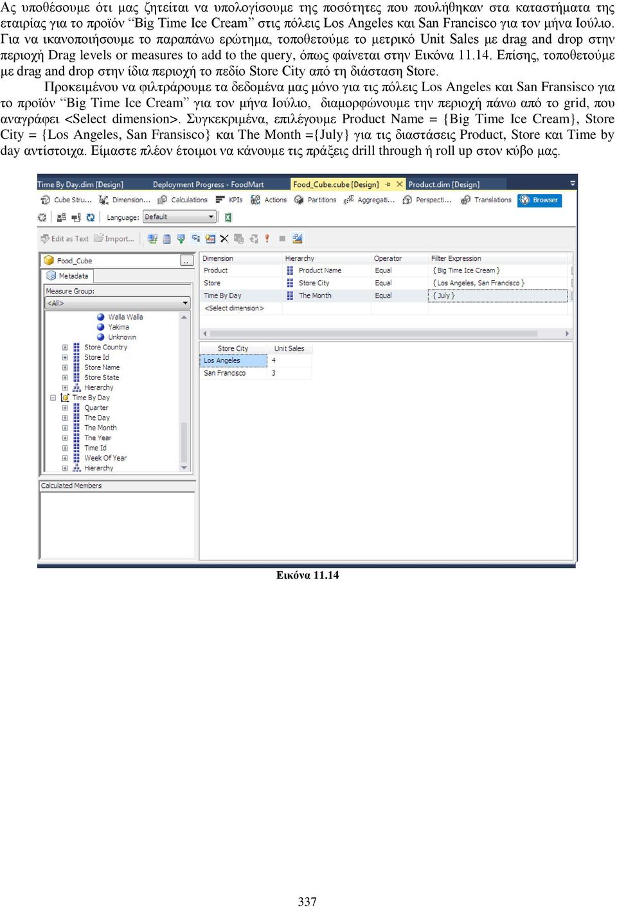Expand the Week Of Year node
The width and height of the screenshot is (617, 907).
[65, 458]
